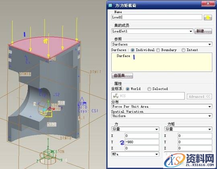This screenshot has width=217, height=169.
Task: Click the DTM18 datum label
Action: 66,138
